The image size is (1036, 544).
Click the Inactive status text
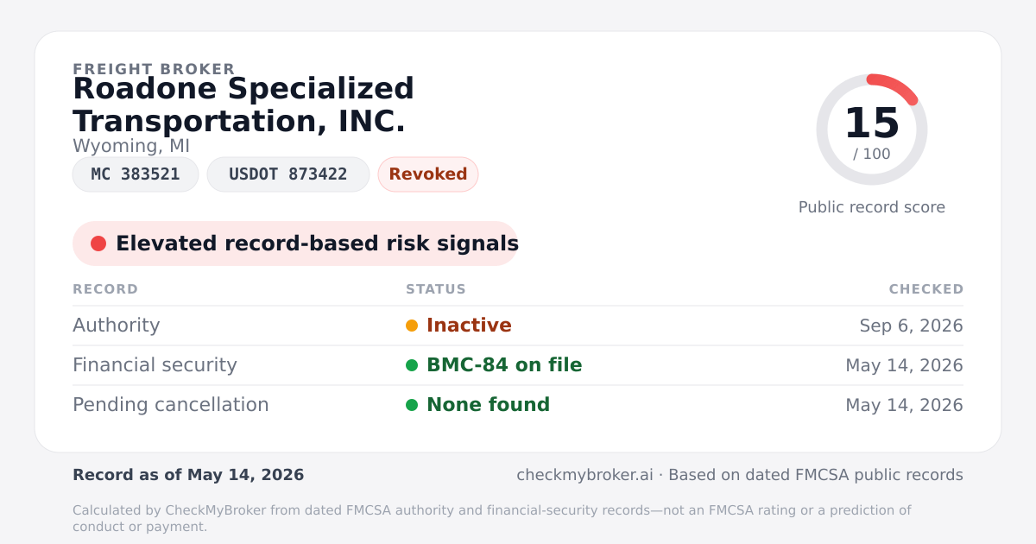[x=469, y=326]
